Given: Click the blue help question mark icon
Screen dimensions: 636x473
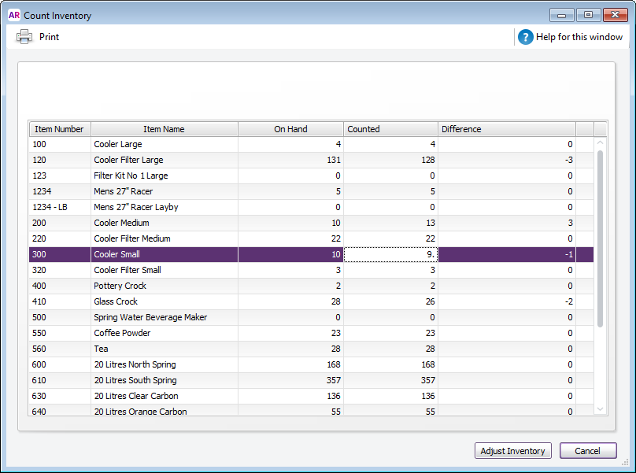Looking at the screenshot, I should [525, 37].
